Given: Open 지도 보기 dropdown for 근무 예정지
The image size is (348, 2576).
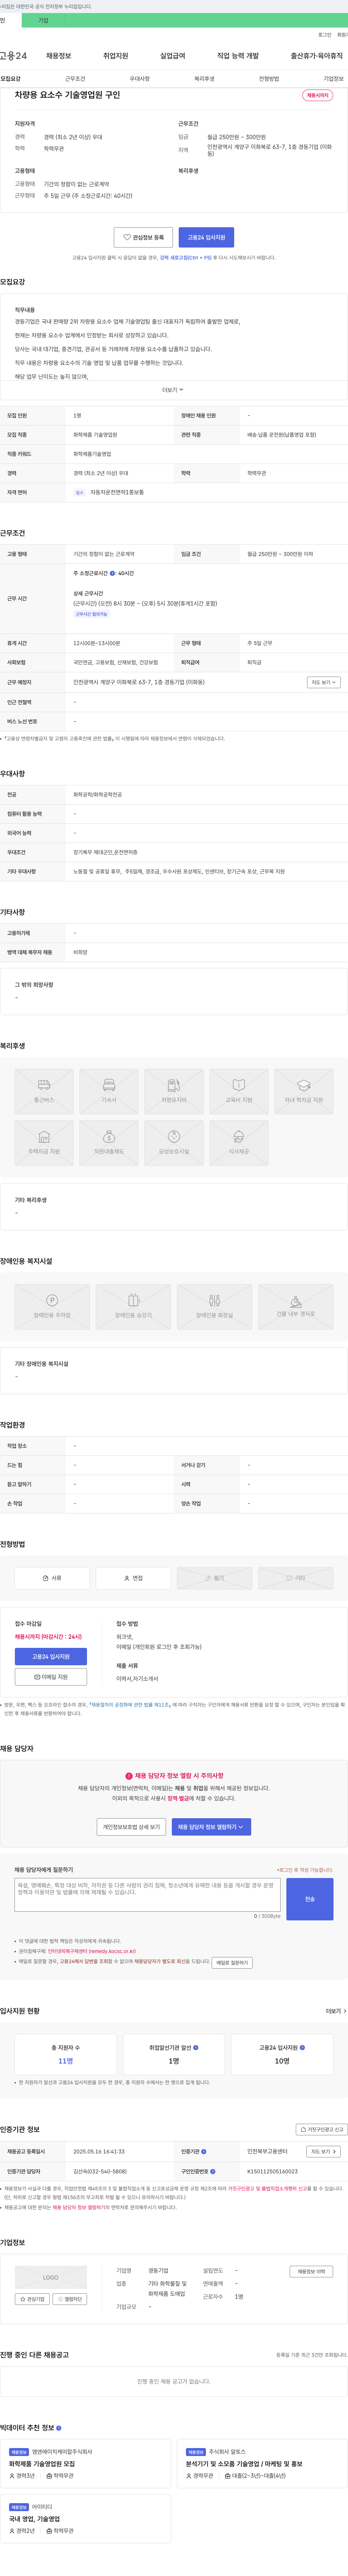Looking at the screenshot, I should pyautogui.click(x=324, y=682).
